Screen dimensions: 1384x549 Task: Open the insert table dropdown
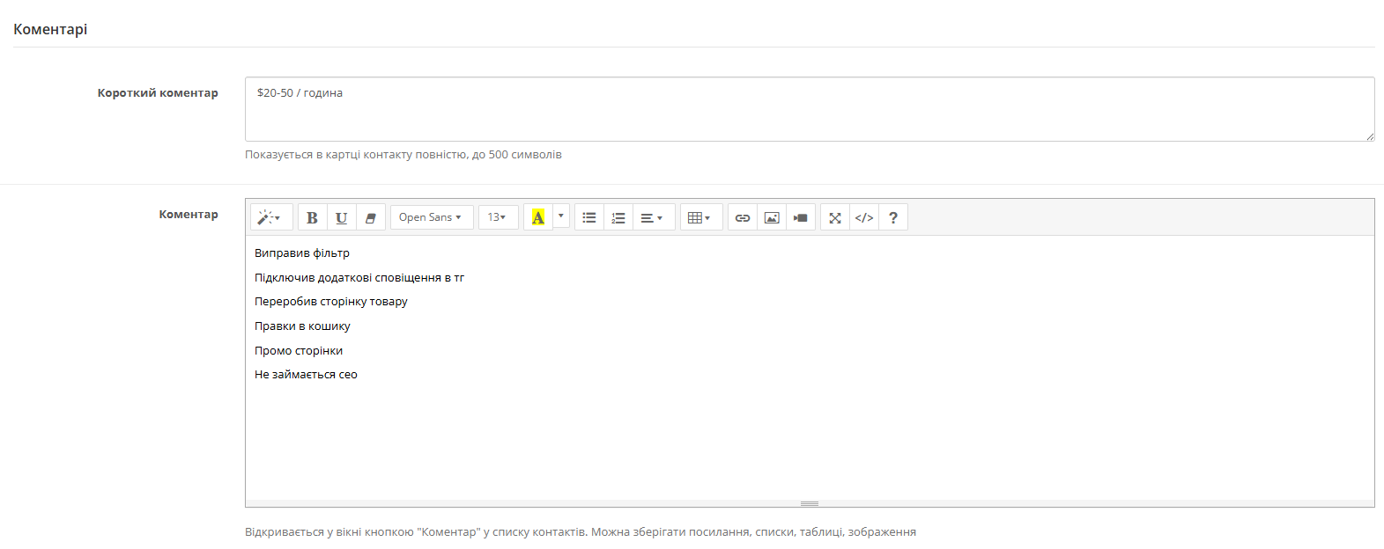(701, 217)
